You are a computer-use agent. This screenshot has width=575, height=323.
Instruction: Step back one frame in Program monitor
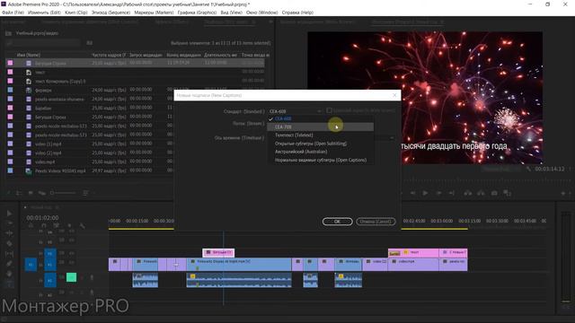tap(413, 193)
